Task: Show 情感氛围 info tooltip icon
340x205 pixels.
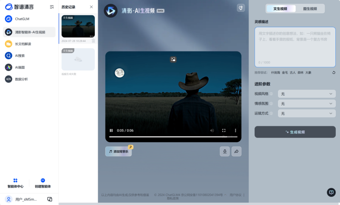Action: coord(271,103)
